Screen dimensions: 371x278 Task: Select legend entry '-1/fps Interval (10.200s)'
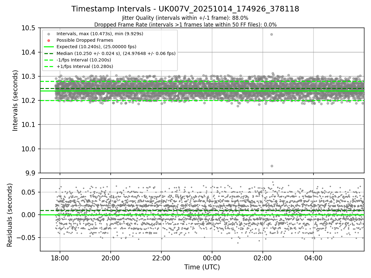84,60
